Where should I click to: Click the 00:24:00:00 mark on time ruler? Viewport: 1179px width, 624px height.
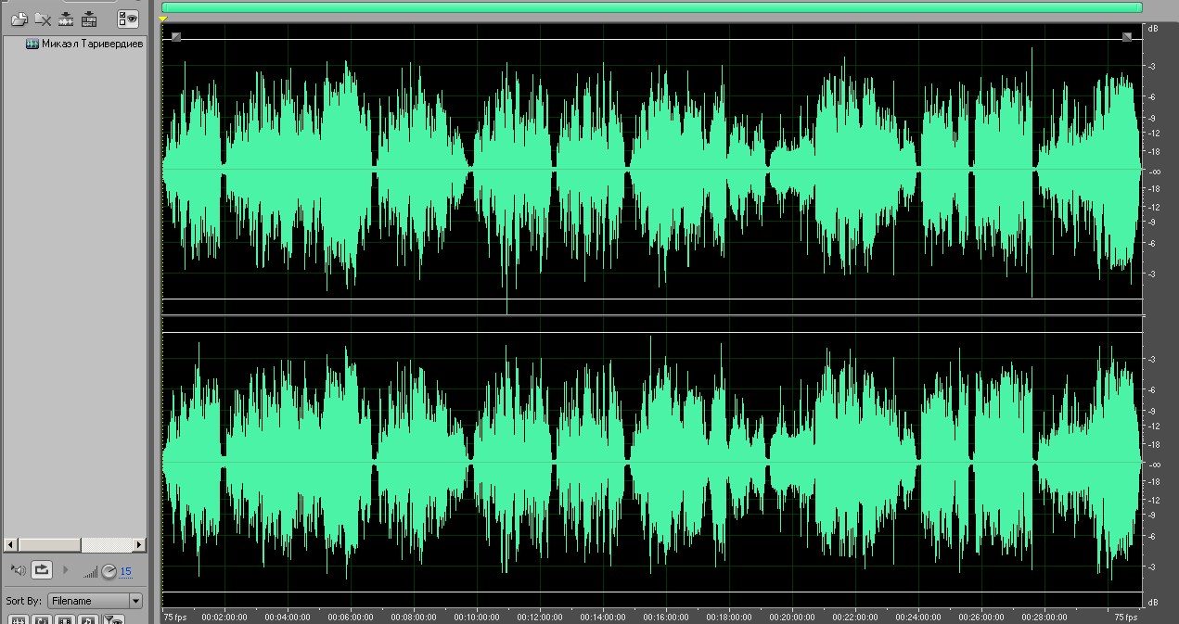point(918,617)
